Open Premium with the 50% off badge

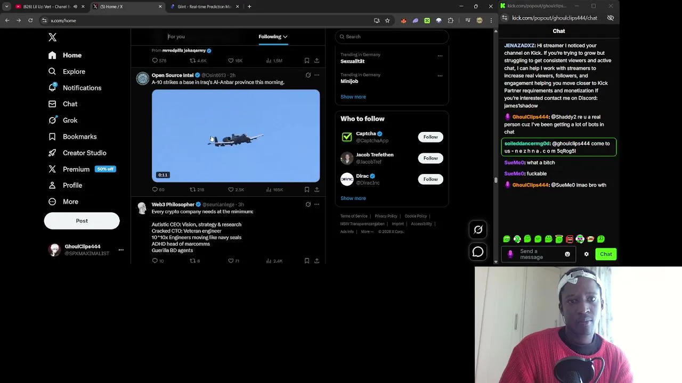tap(82, 169)
